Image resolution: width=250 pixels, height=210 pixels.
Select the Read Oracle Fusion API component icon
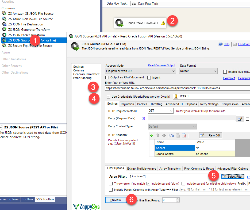(120, 23)
